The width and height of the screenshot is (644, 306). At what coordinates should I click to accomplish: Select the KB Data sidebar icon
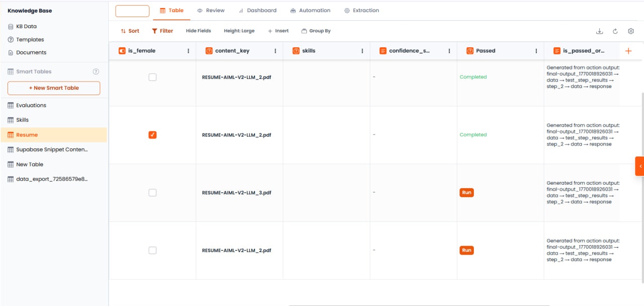pyautogui.click(x=11, y=26)
